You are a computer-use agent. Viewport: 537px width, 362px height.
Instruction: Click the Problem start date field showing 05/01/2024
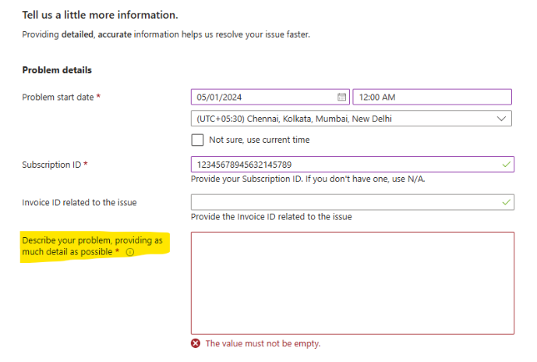click(x=270, y=97)
